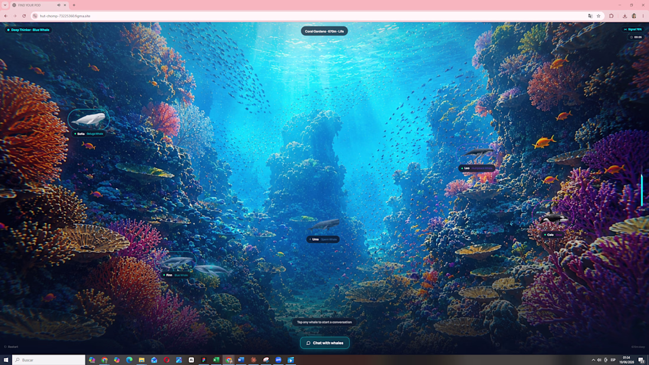The width and height of the screenshot is (649, 365).
Task: Open the Chrome three-dot menu
Action: pos(643,16)
